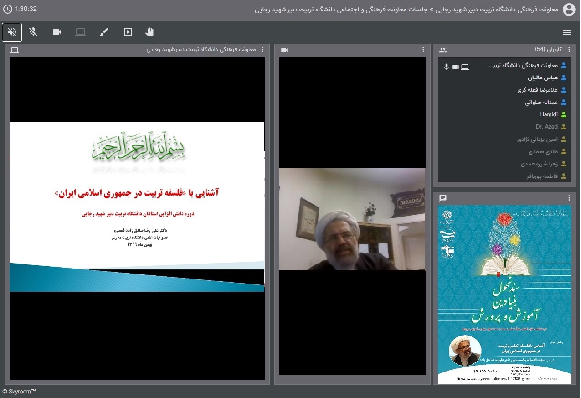Open the hamburger menu
The height and width of the screenshot is (398, 581).
click(x=567, y=32)
